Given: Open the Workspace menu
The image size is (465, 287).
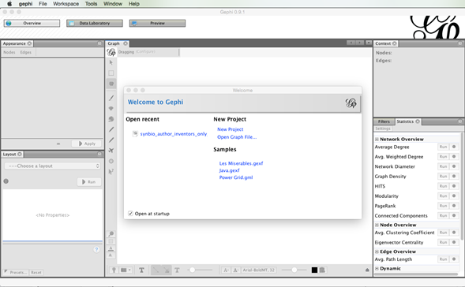Looking at the screenshot, I should (66, 4).
